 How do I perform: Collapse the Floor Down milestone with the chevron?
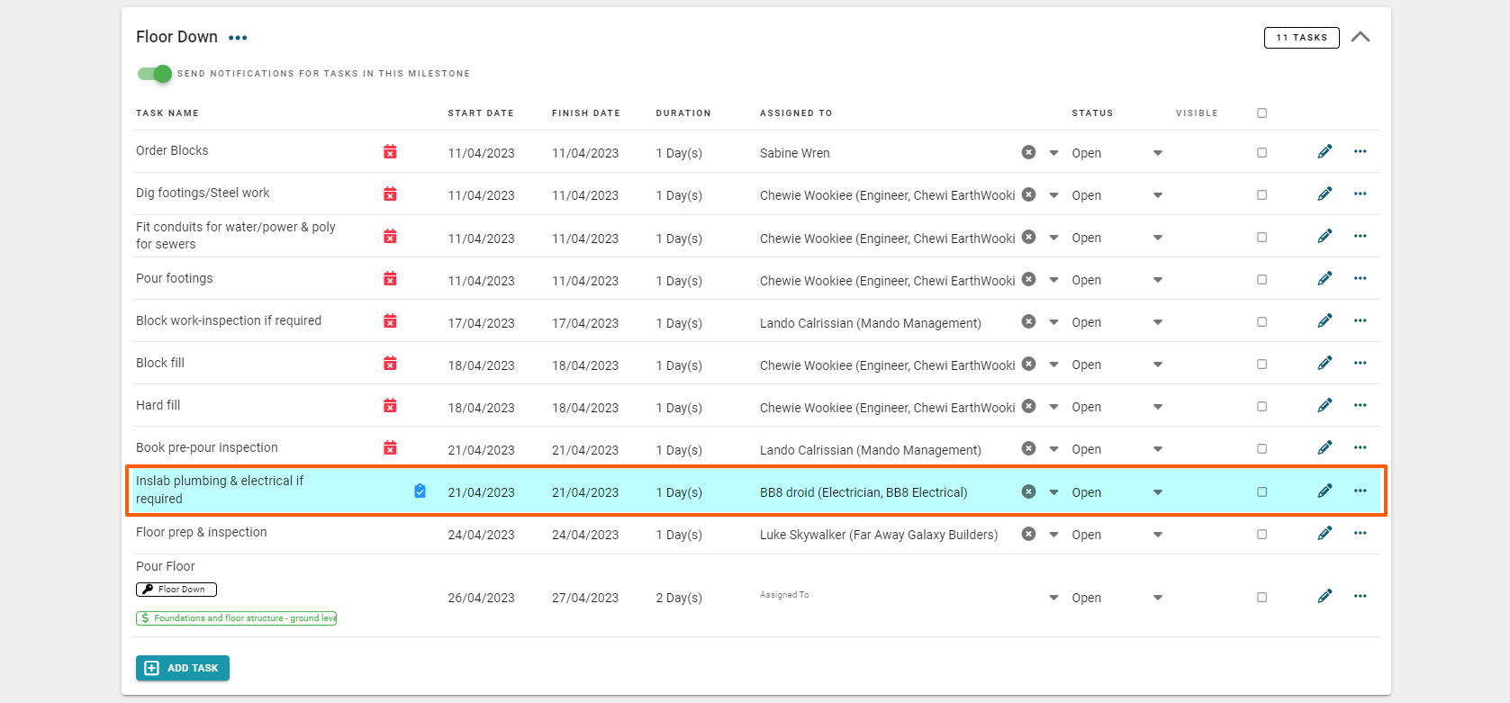point(1361,37)
